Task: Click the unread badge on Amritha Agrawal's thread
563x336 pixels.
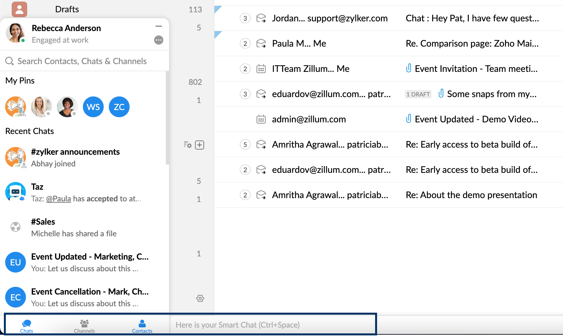Action: (245, 145)
